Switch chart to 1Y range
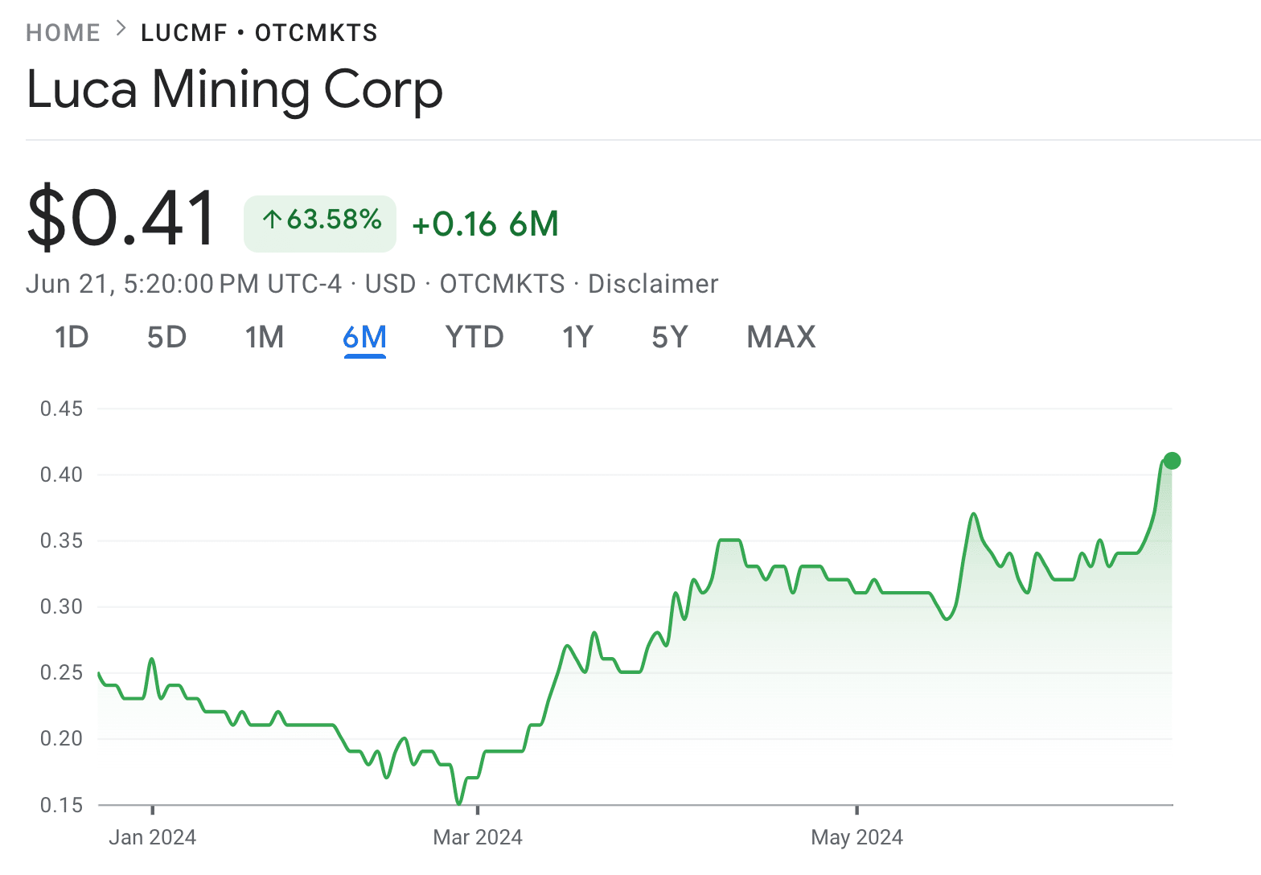Viewport: 1261px width, 875px height. (x=577, y=337)
